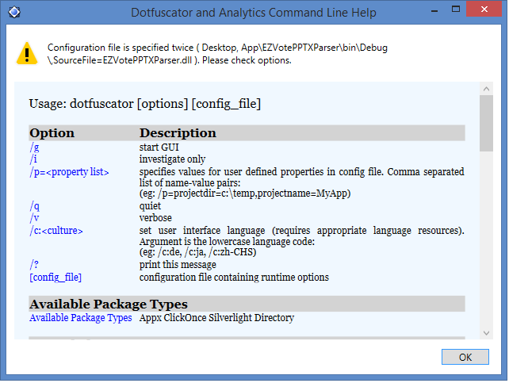
Task: Click the /q option text
Action: pos(35,206)
